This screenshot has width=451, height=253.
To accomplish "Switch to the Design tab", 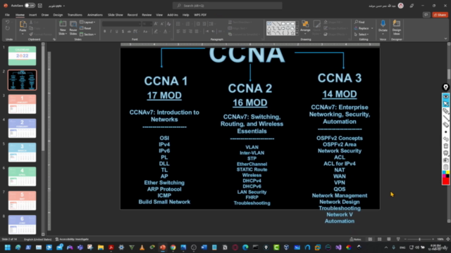I will click(58, 15).
